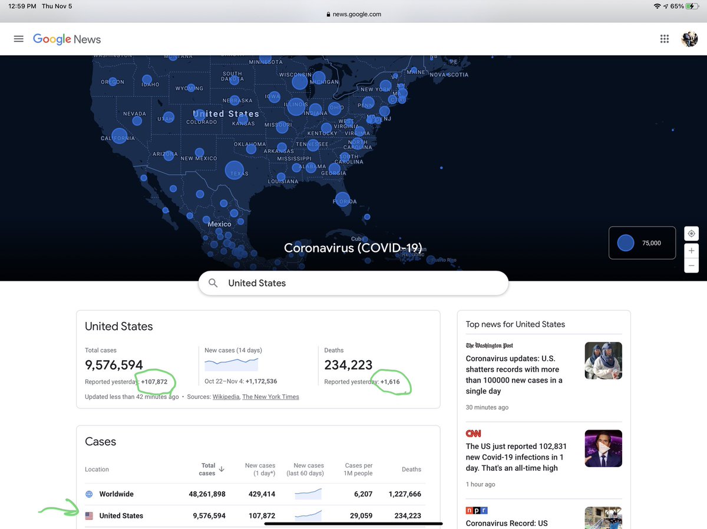Click the Worldwide total 48,261,898 cell
The image size is (707, 529).
(x=207, y=494)
